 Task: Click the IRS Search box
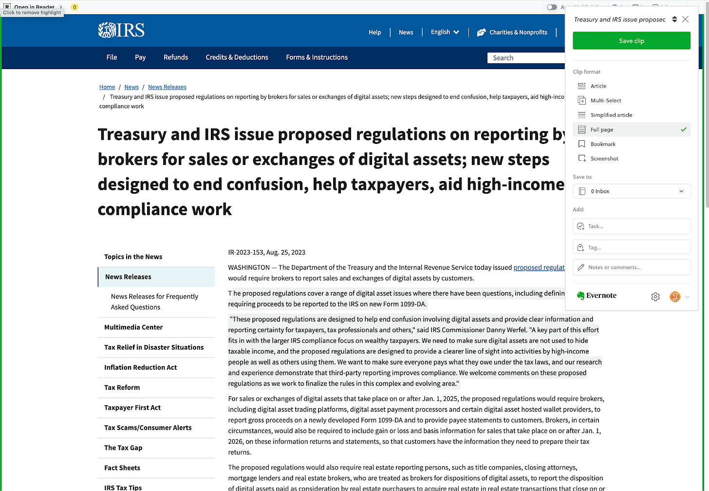click(526, 58)
